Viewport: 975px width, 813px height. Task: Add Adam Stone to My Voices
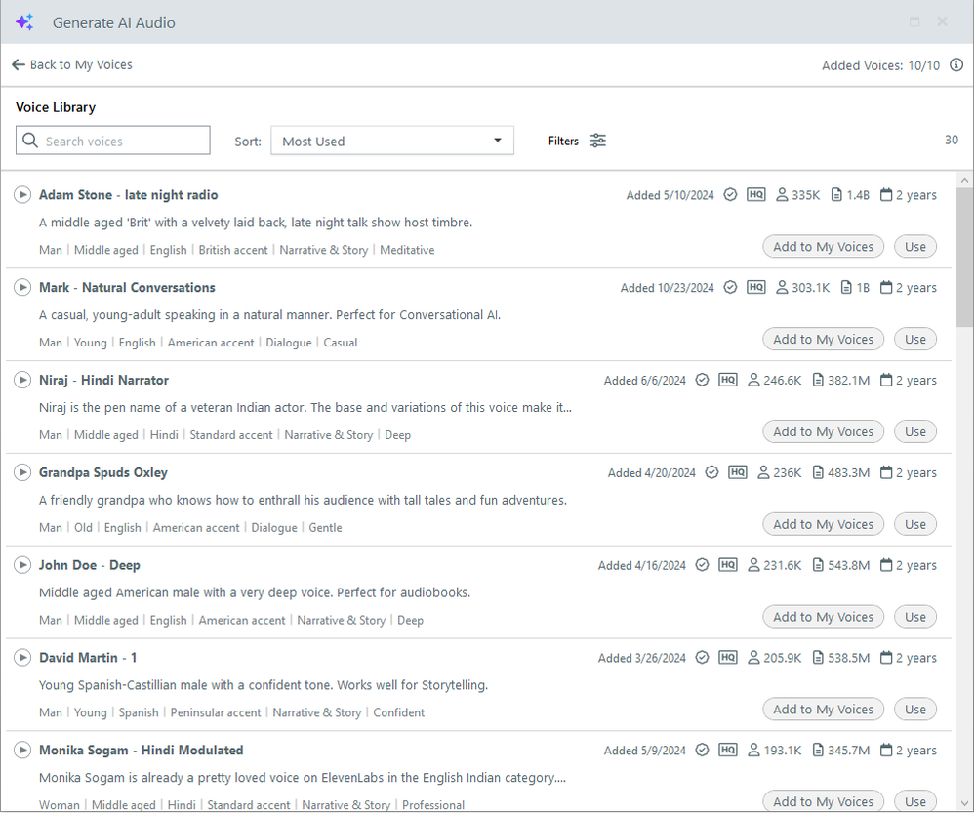point(823,247)
